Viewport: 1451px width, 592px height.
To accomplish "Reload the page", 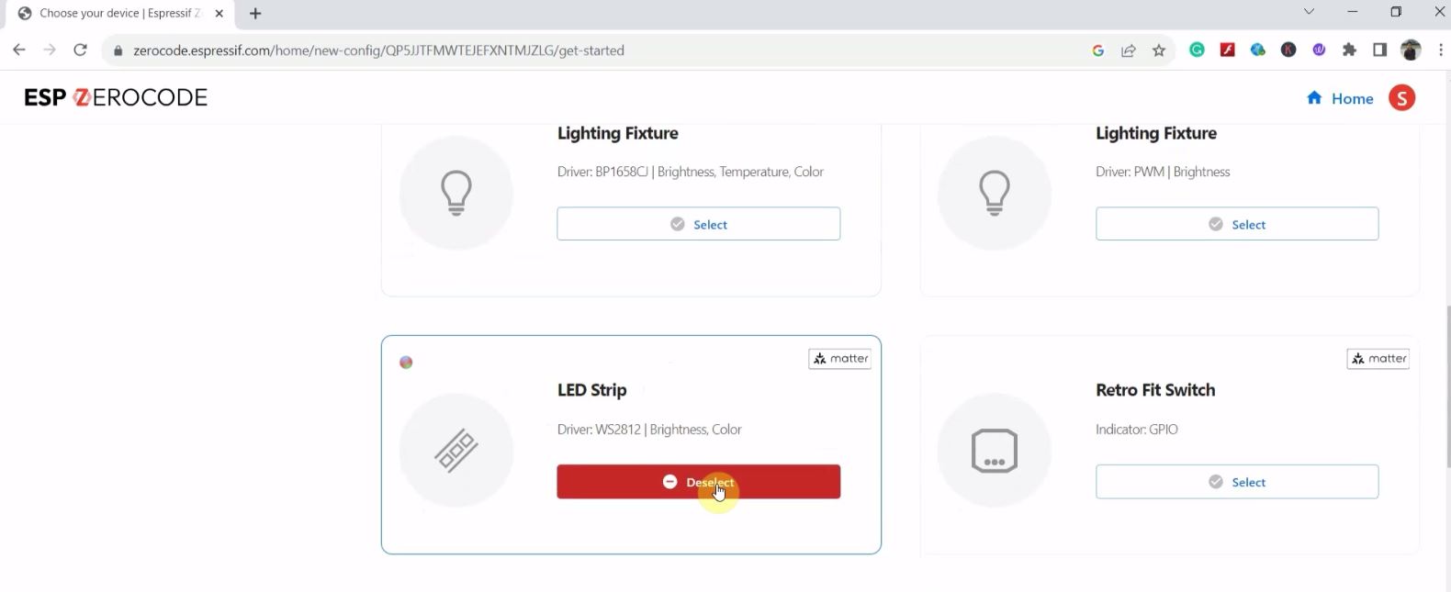I will point(80,50).
